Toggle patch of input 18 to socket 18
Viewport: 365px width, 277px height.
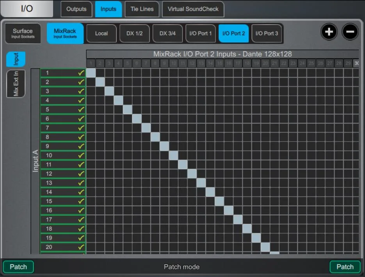(x=247, y=229)
